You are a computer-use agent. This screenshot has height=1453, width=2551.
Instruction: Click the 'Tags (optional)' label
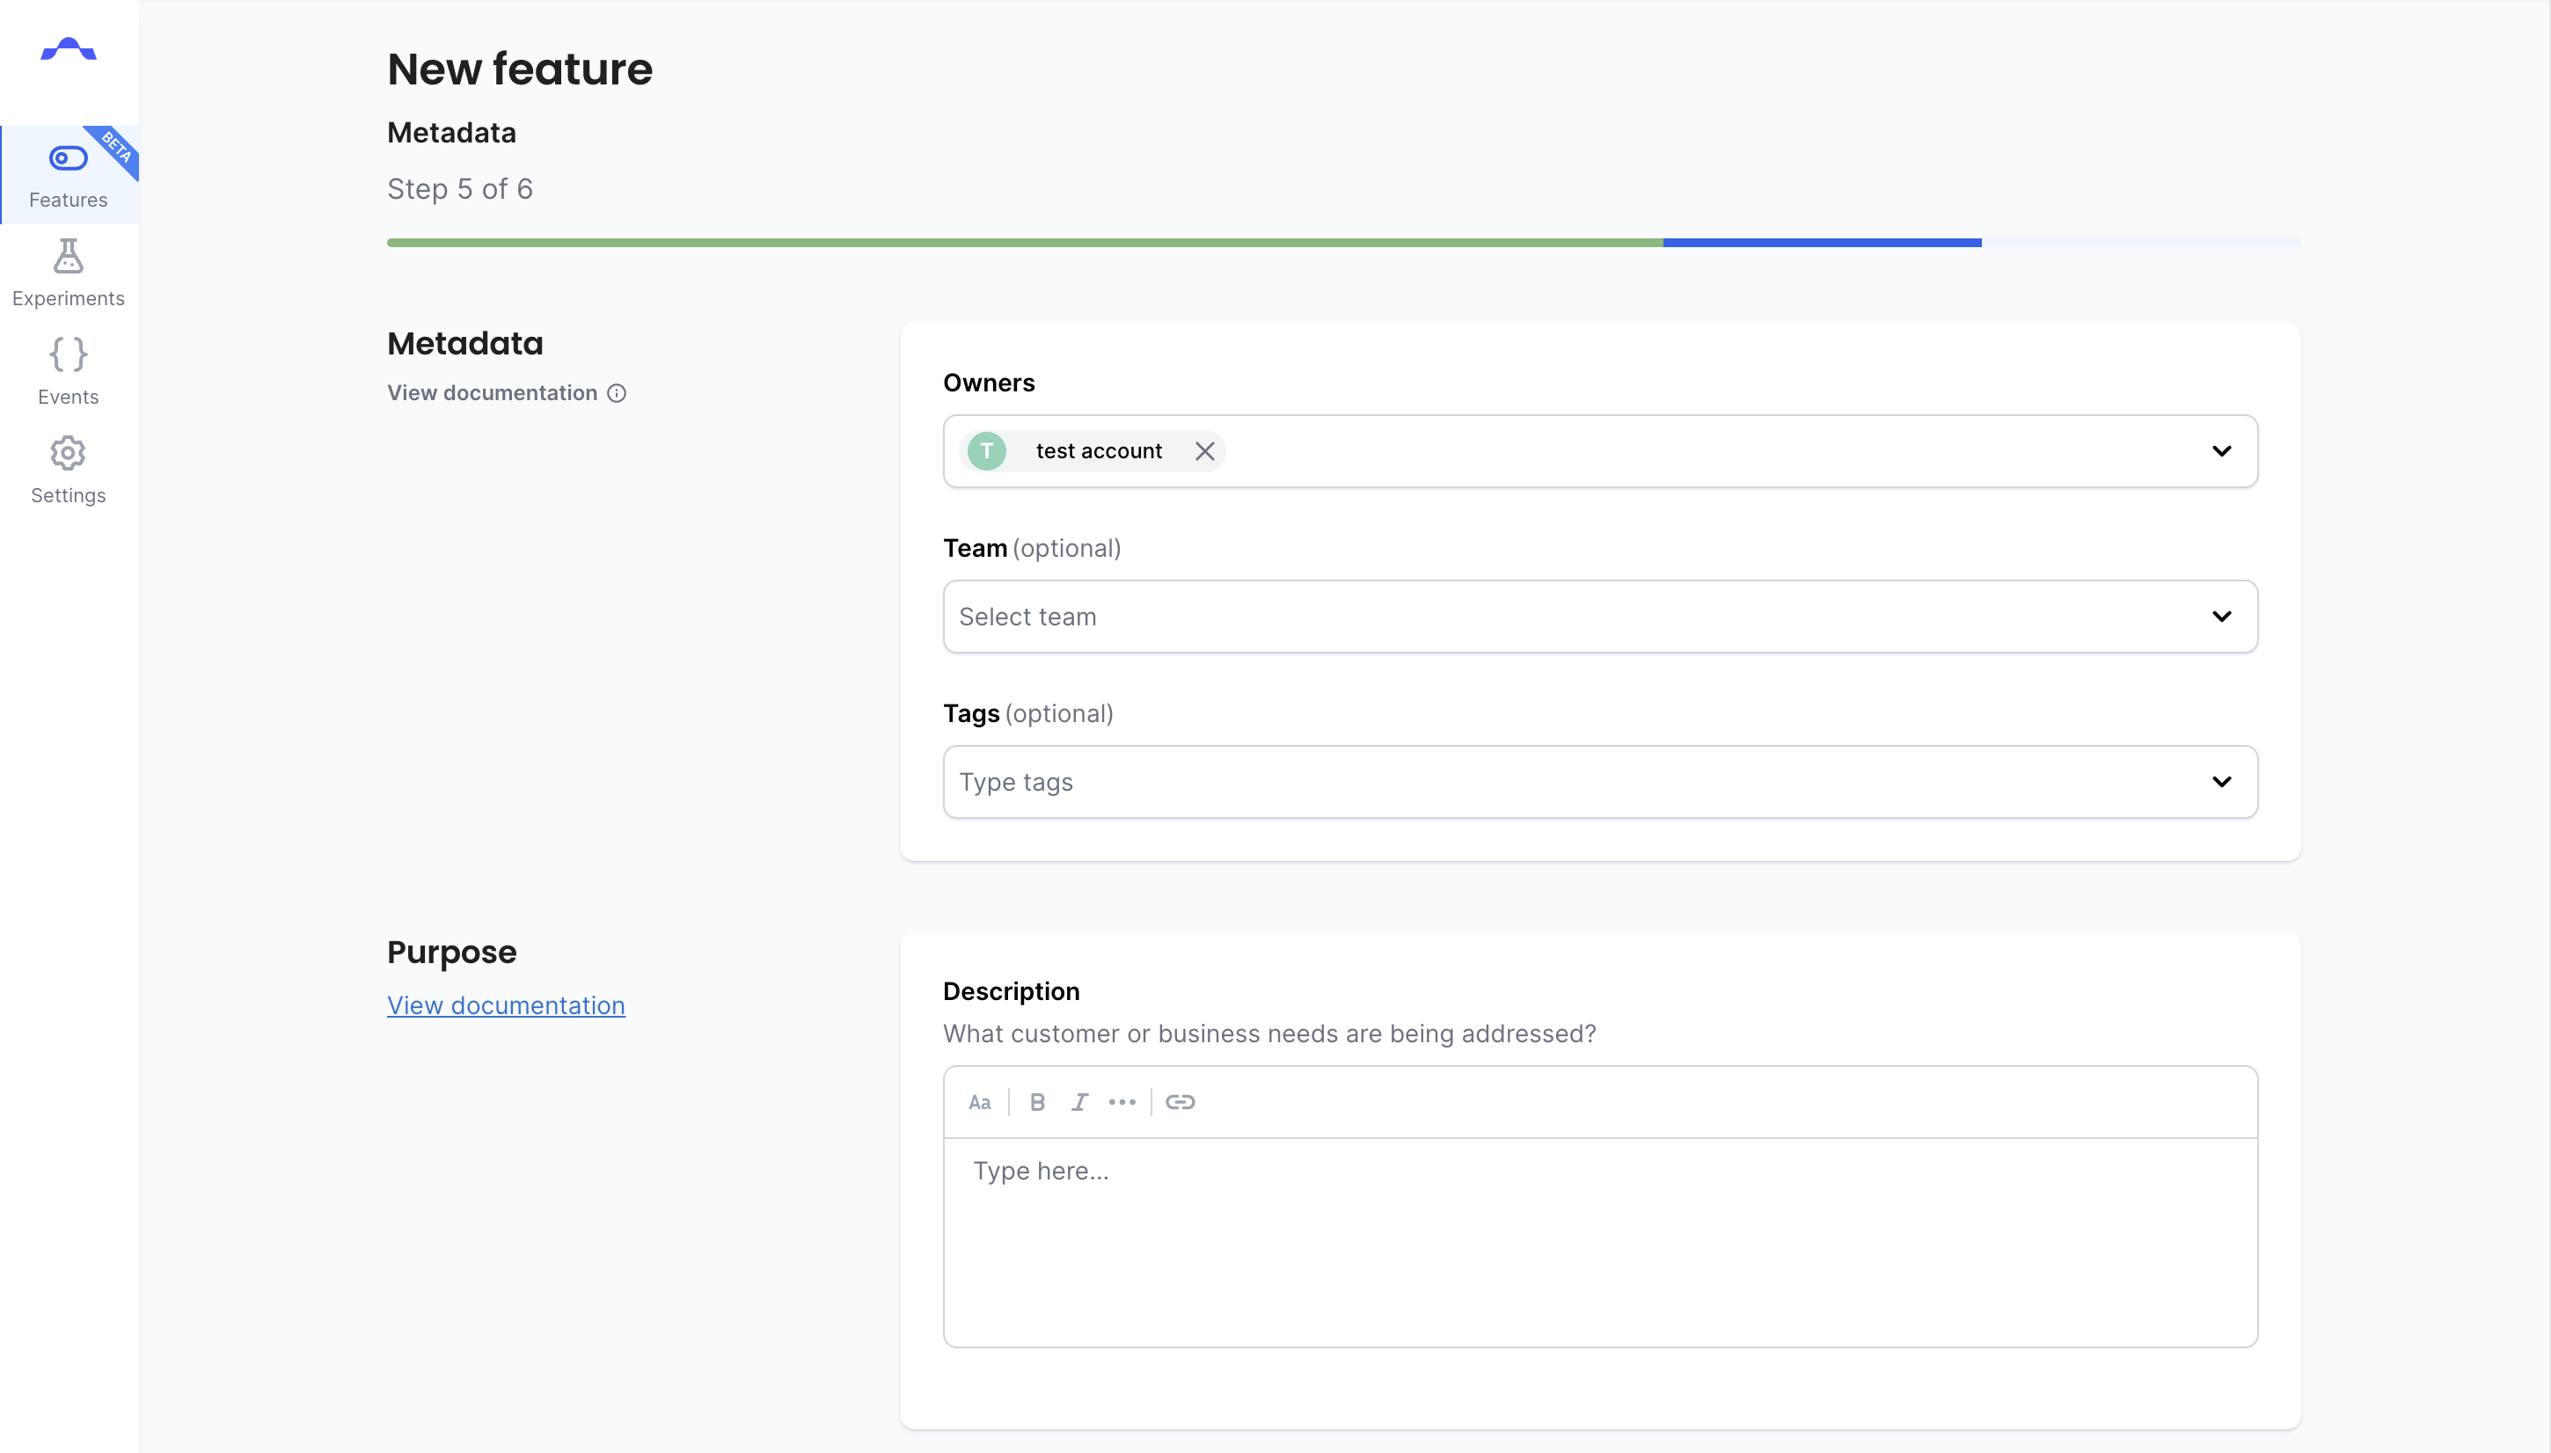(x=1028, y=714)
